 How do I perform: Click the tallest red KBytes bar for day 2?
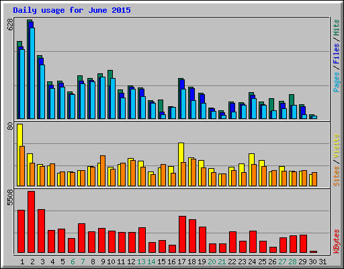32,222
